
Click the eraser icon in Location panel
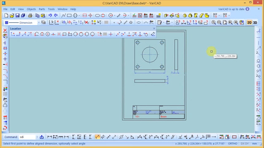[153, 34]
